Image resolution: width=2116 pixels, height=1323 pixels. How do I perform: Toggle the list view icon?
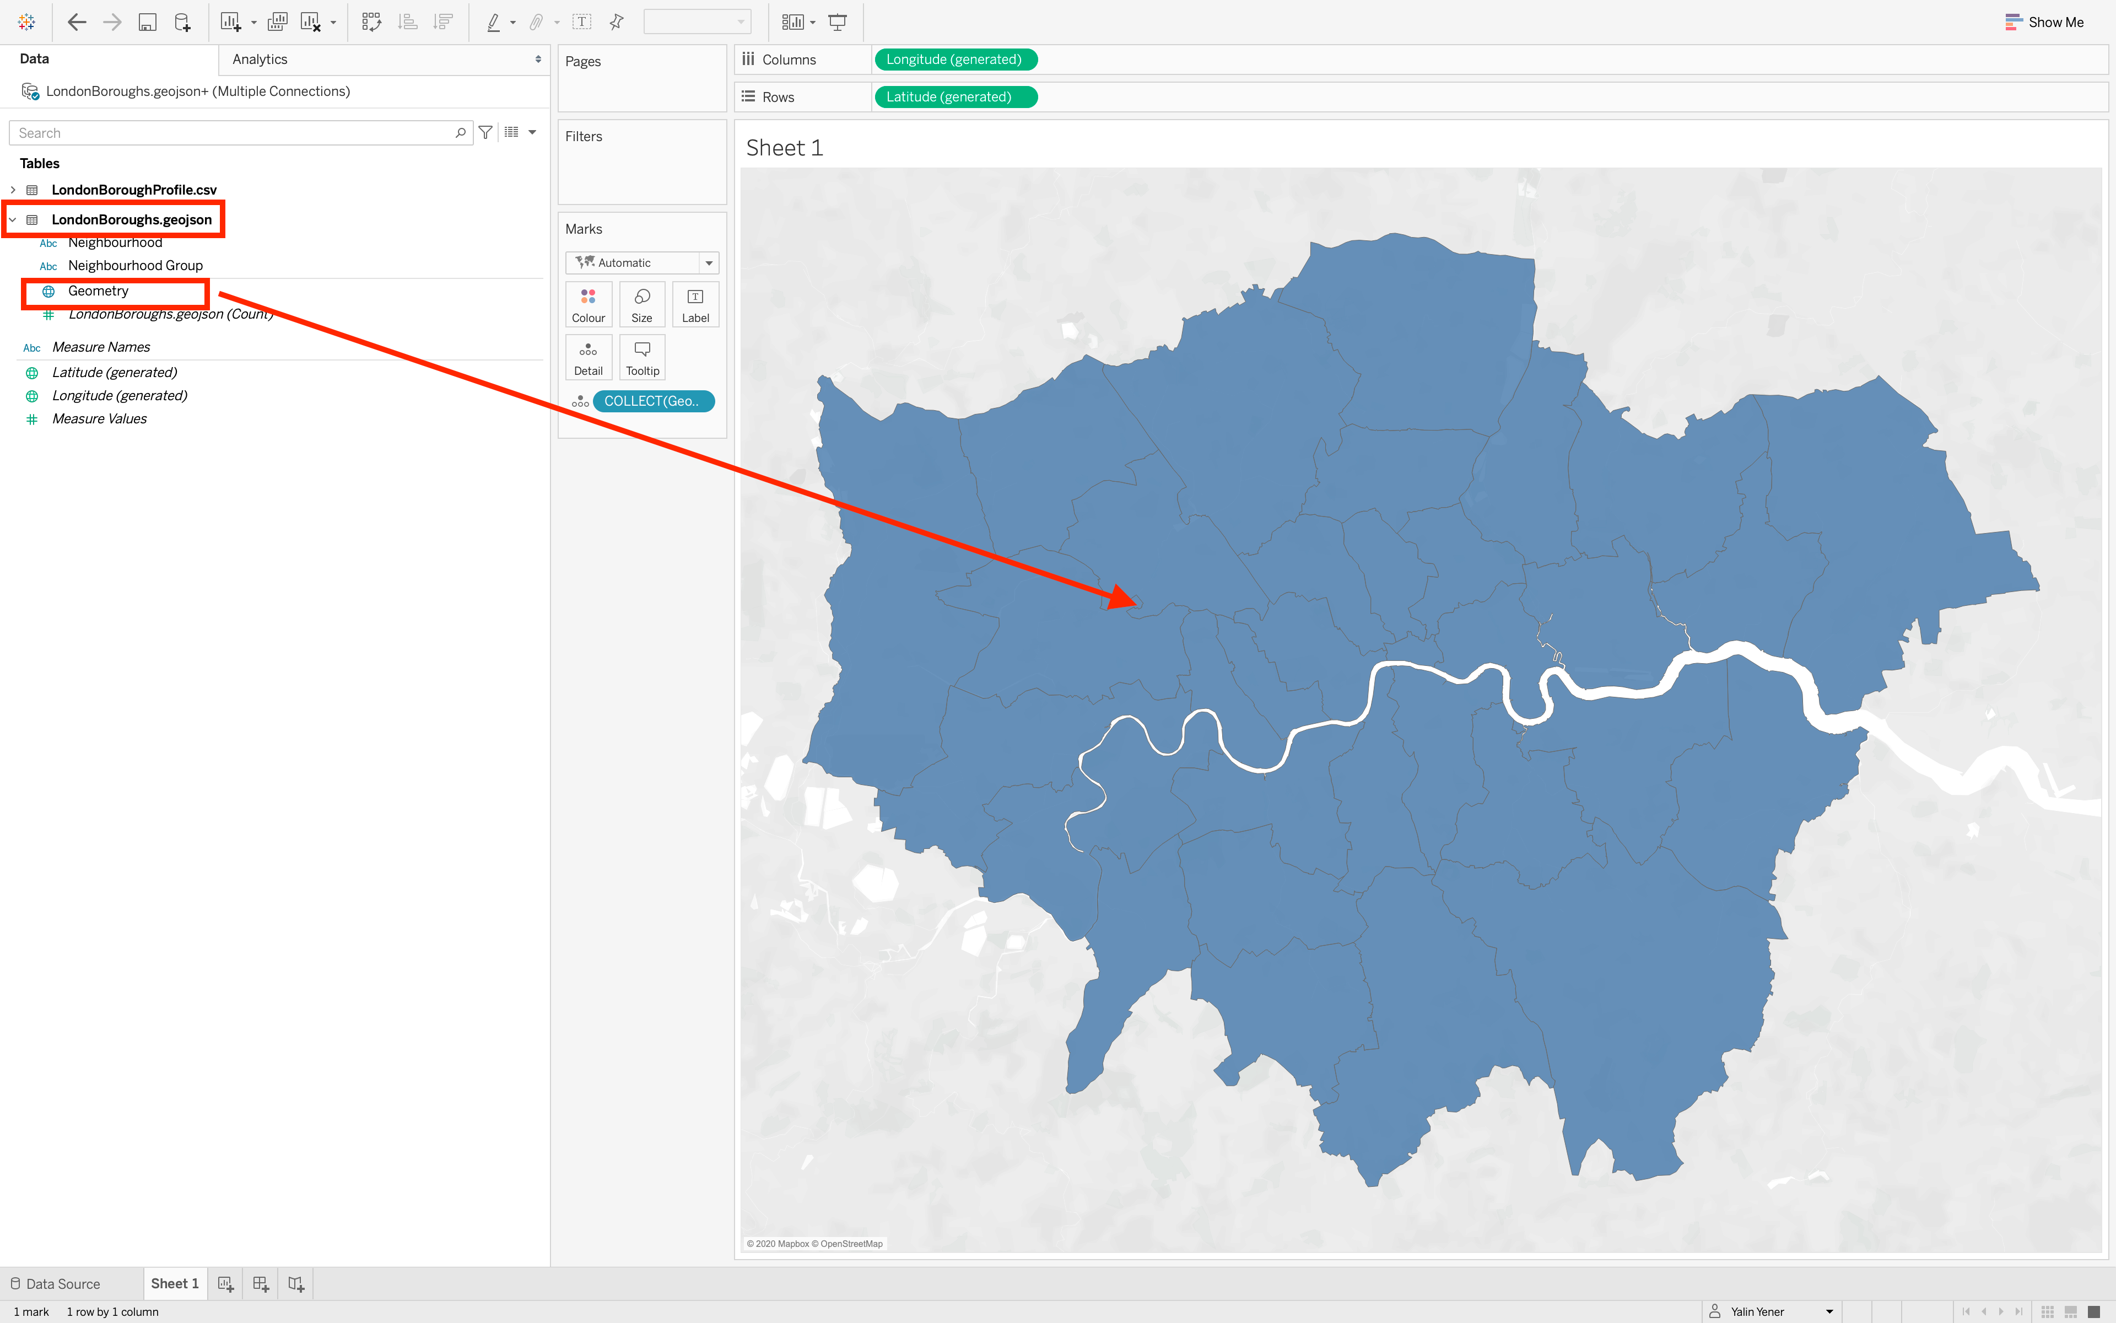coord(512,133)
